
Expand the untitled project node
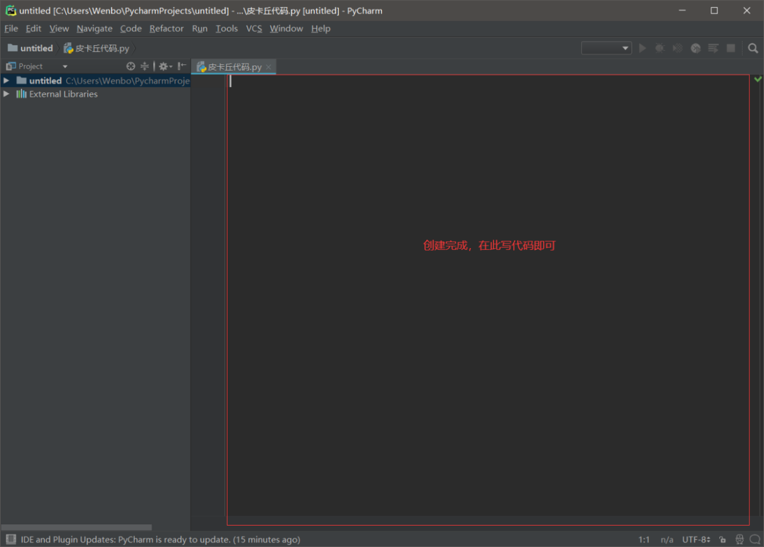[x=6, y=80]
